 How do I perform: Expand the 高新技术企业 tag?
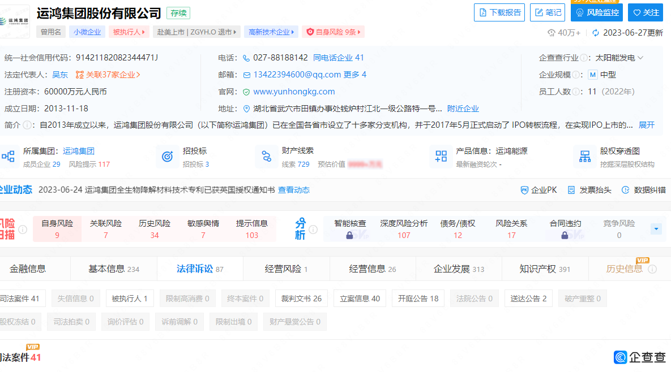pos(271,32)
